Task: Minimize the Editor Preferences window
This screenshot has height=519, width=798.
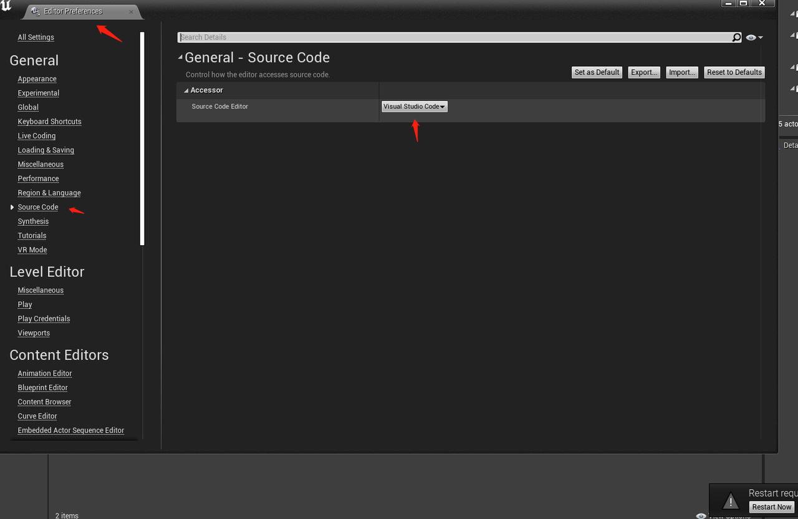Action: coord(728,4)
